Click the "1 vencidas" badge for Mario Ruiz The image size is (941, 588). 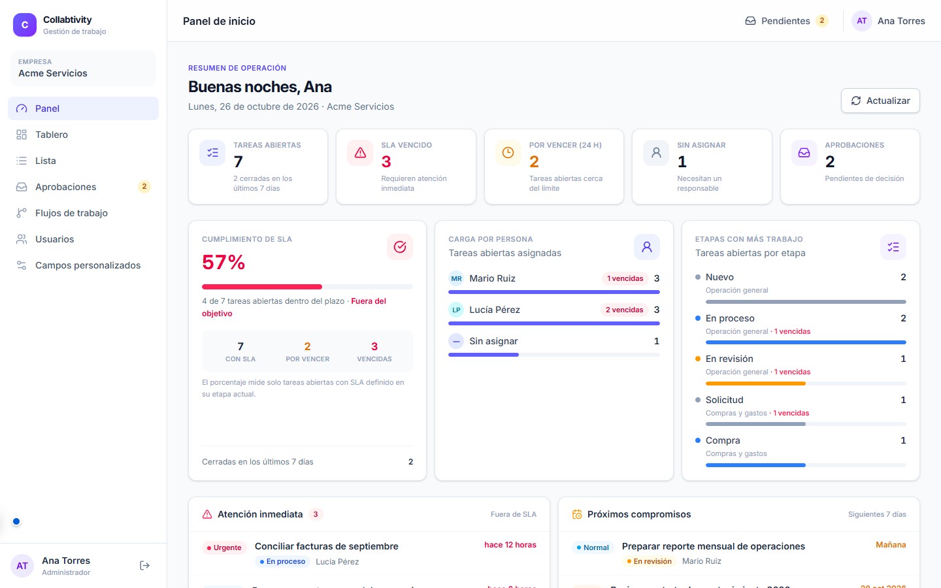[x=625, y=278]
